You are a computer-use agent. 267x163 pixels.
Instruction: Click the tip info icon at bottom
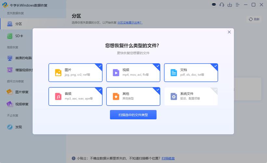click(x=73, y=158)
